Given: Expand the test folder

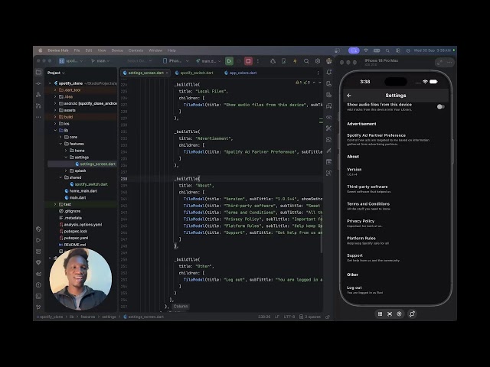Looking at the screenshot, I should [55, 204].
